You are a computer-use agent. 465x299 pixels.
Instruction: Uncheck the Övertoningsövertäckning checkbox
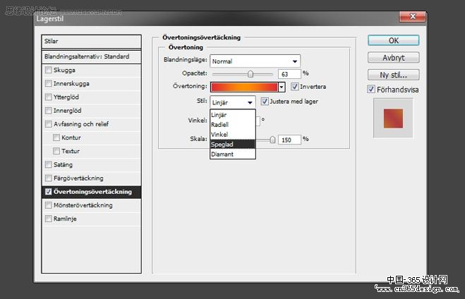click(x=49, y=192)
